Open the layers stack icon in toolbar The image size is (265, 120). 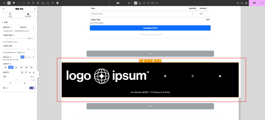click(14, 3)
